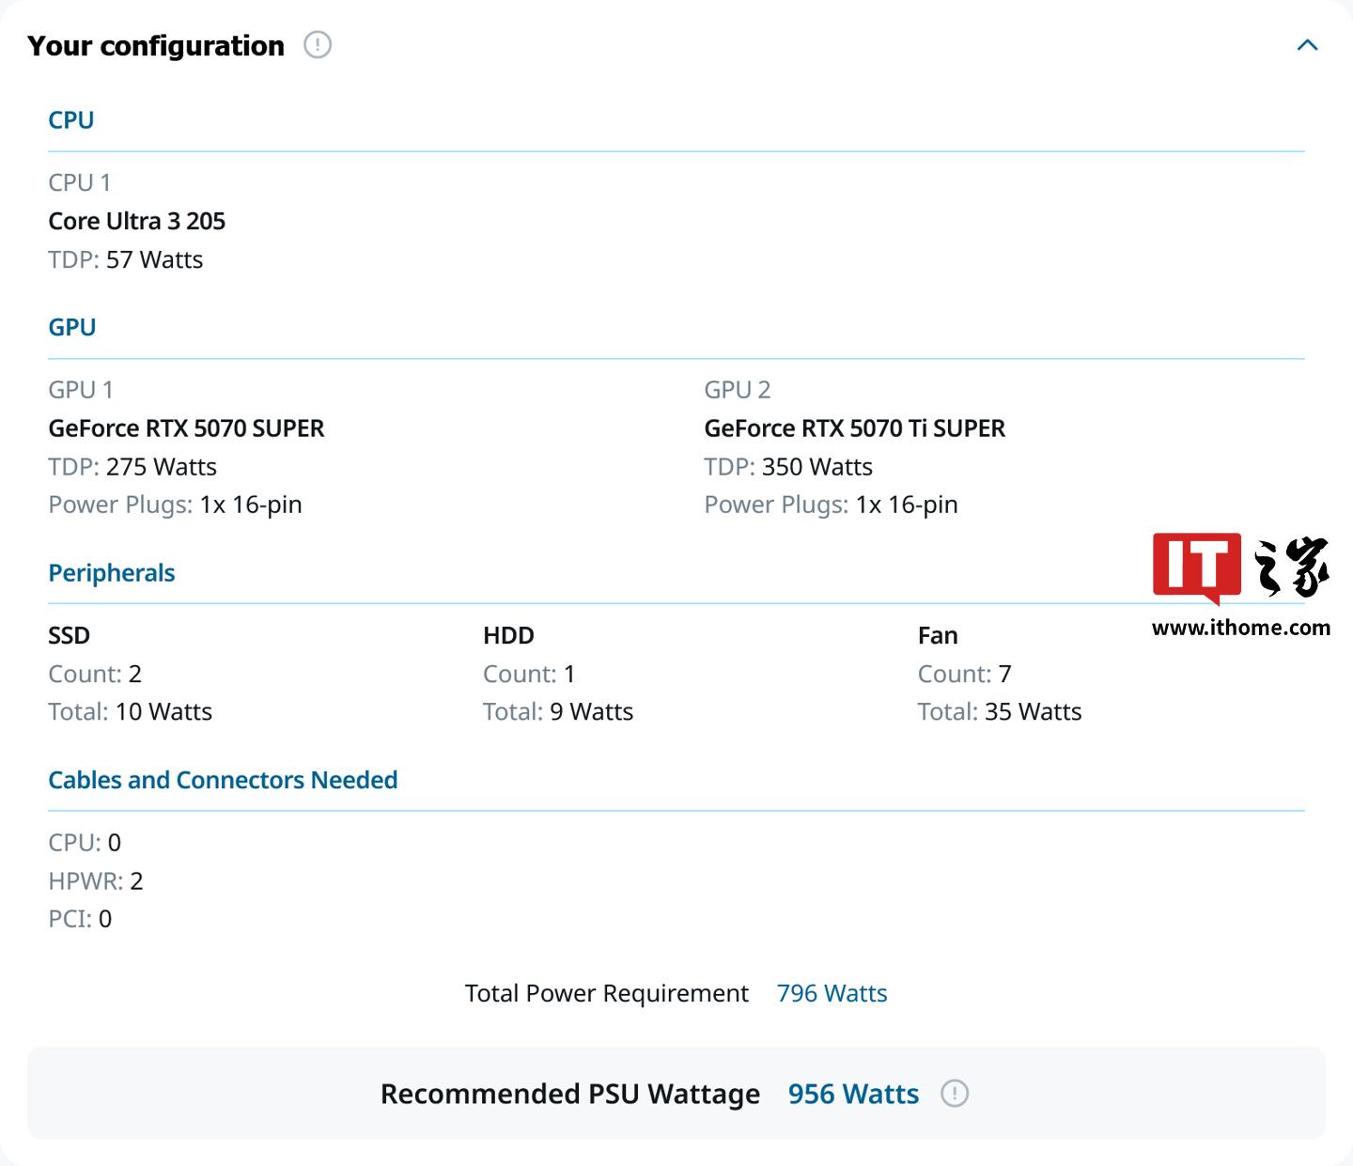Select the GPU section heading
The width and height of the screenshot is (1353, 1166).
(72, 327)
